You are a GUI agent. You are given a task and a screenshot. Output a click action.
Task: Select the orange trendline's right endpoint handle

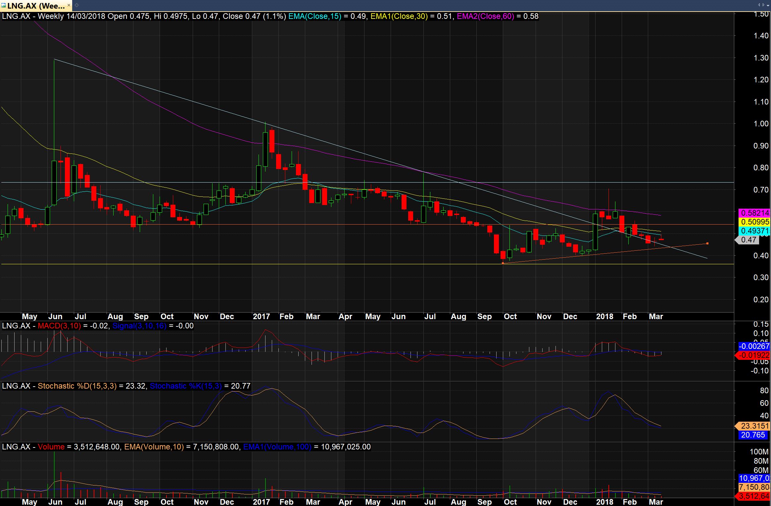[x=707, y=243]
